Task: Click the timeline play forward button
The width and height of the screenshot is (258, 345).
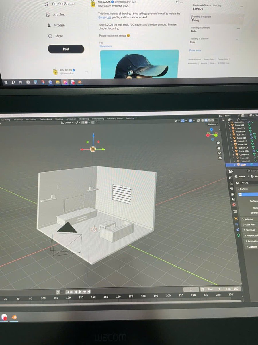Action: point(80,292)
